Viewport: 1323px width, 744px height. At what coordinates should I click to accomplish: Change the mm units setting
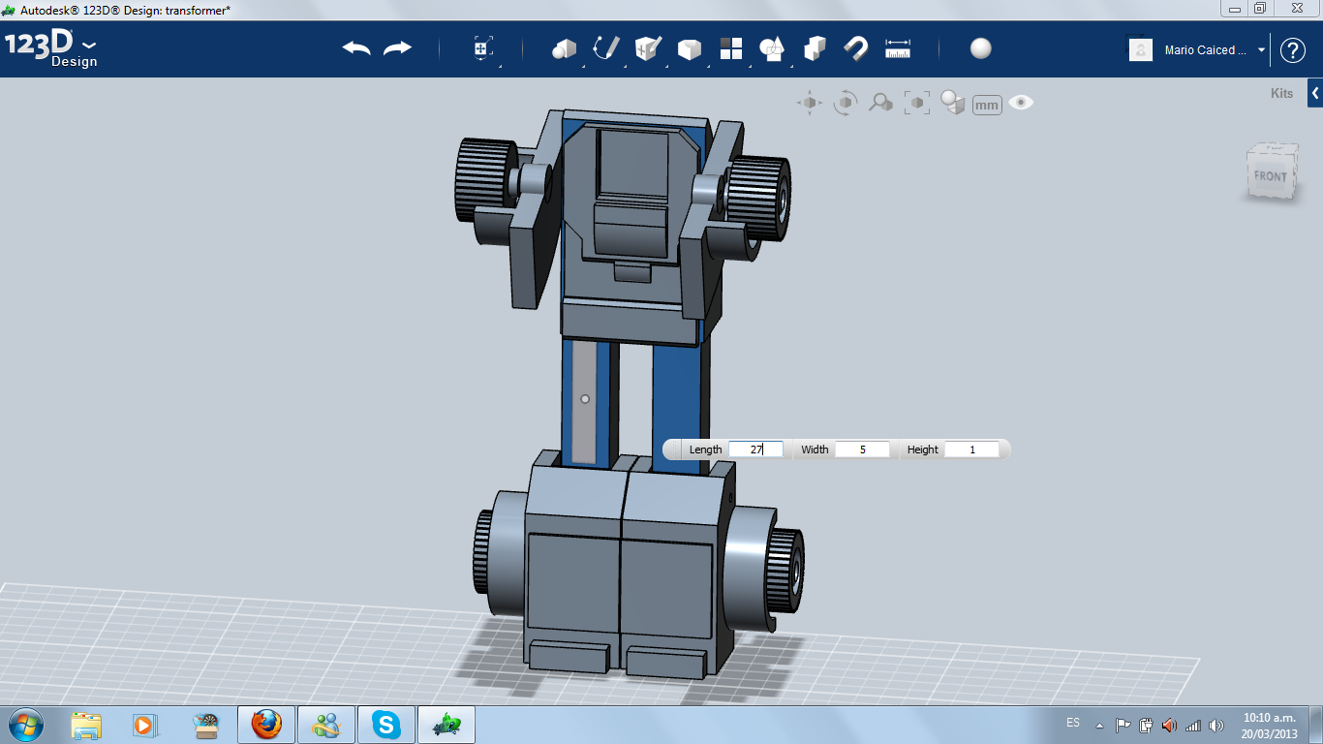[987, 105]
